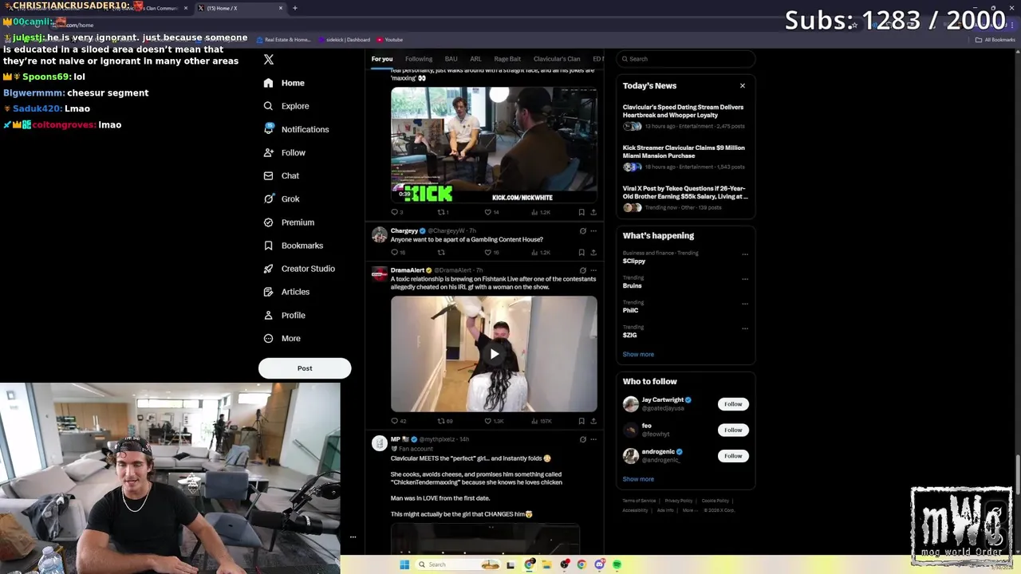Show more under Who to follow
Viewport: 1021px width, 574px height.
(x=638, y=479)
